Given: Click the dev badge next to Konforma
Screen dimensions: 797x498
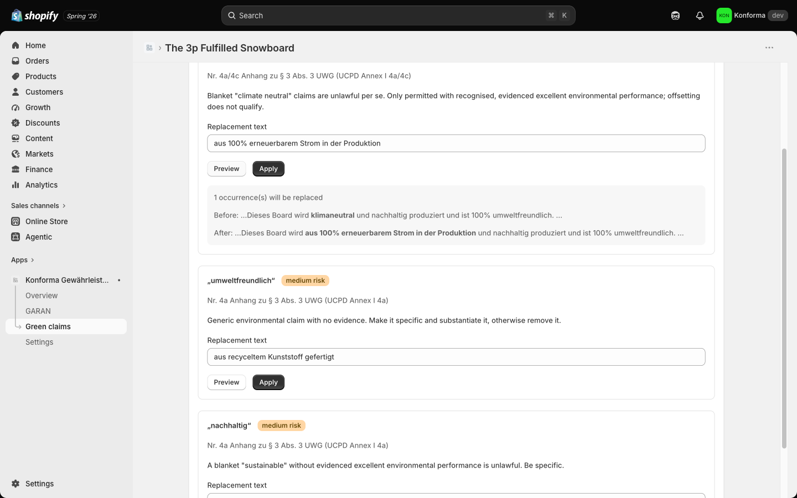Looking at the screenshot, I should point(778,15).
